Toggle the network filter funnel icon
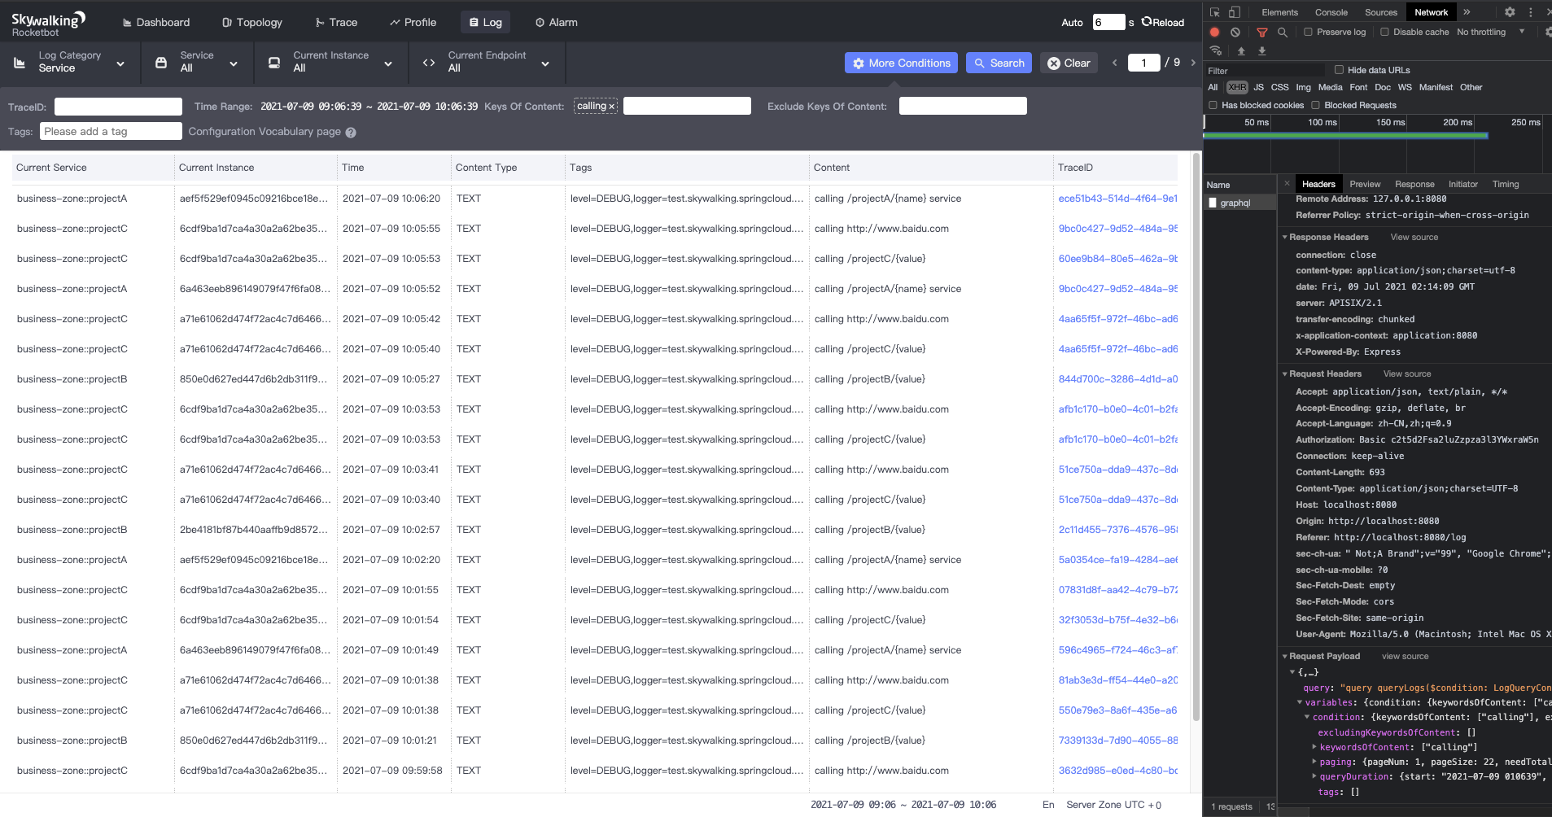This screenshot has width=1552, height=817. click(1262, 33)
